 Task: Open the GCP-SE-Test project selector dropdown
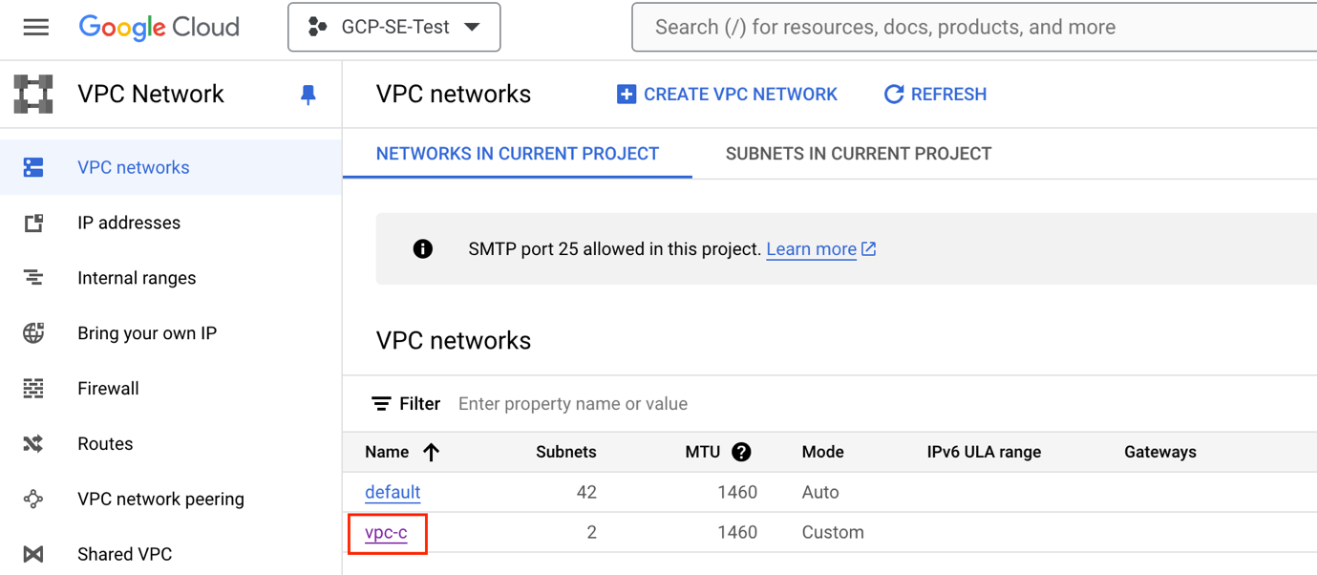393,28
